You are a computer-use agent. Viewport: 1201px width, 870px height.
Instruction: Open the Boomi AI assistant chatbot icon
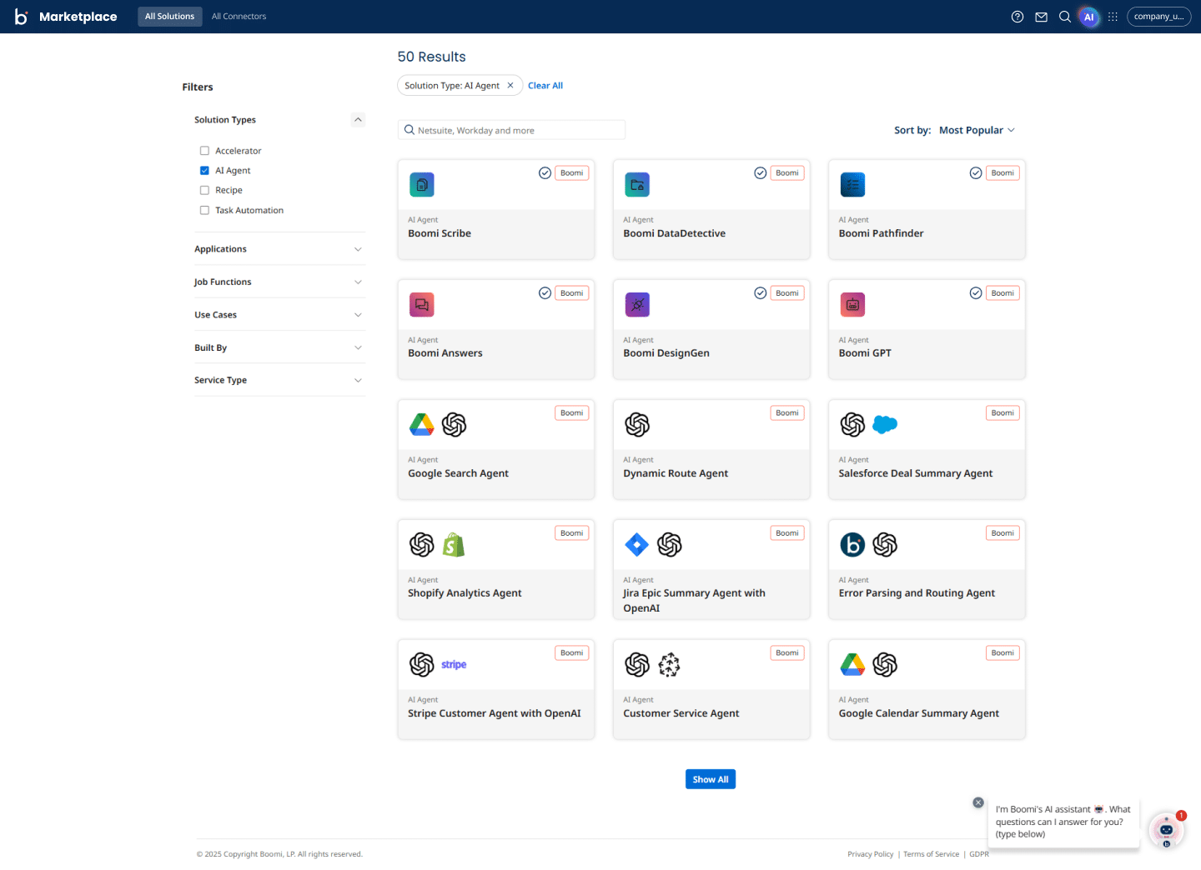click(1166, 830)
